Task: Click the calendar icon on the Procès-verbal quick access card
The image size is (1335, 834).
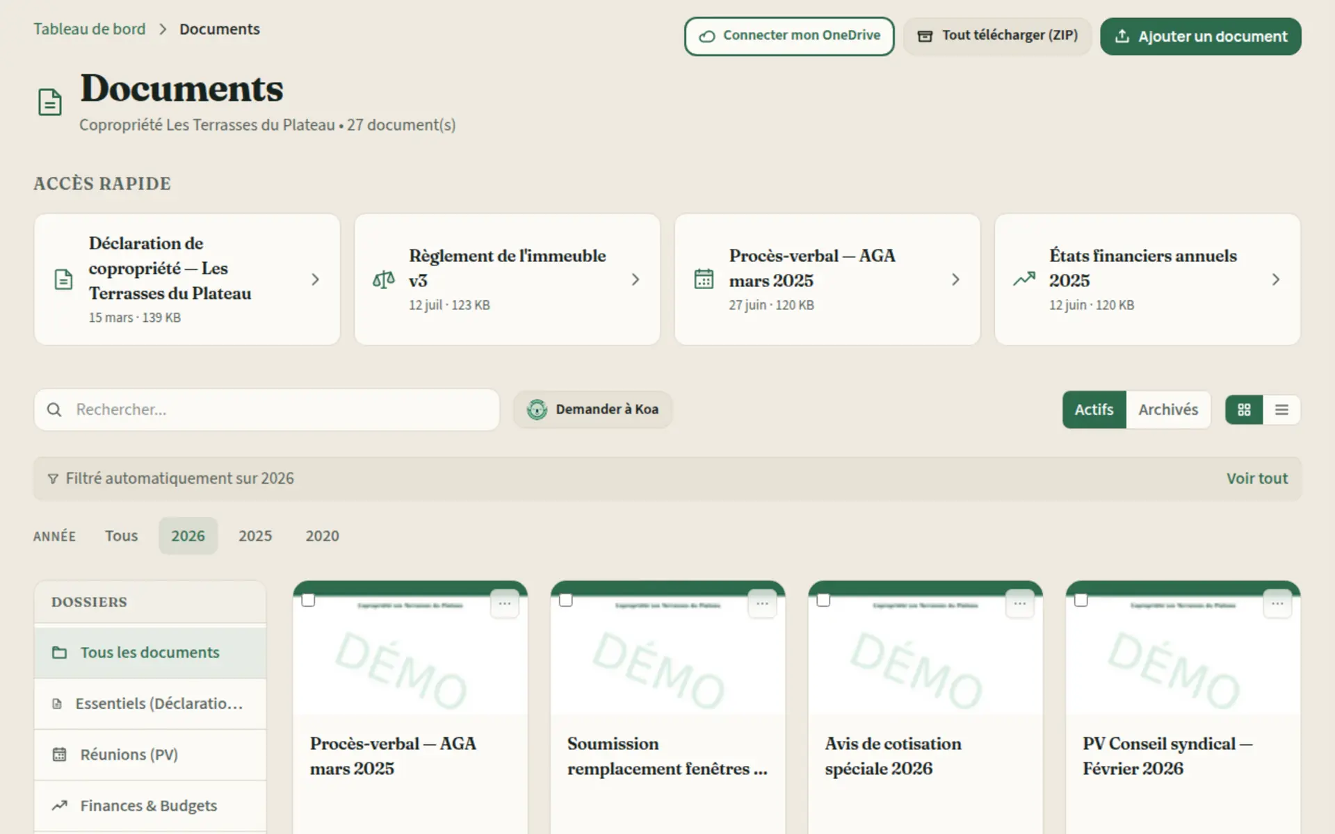Action: coord(704,279)
